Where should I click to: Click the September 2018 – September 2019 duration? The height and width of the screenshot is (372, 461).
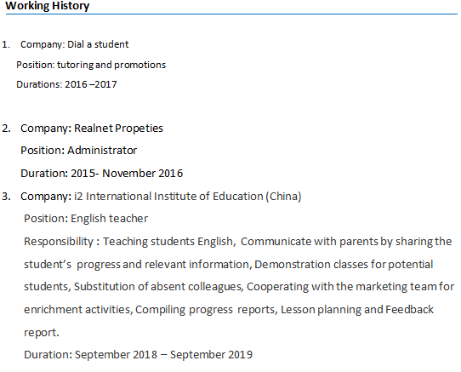(x=163, y=355)
